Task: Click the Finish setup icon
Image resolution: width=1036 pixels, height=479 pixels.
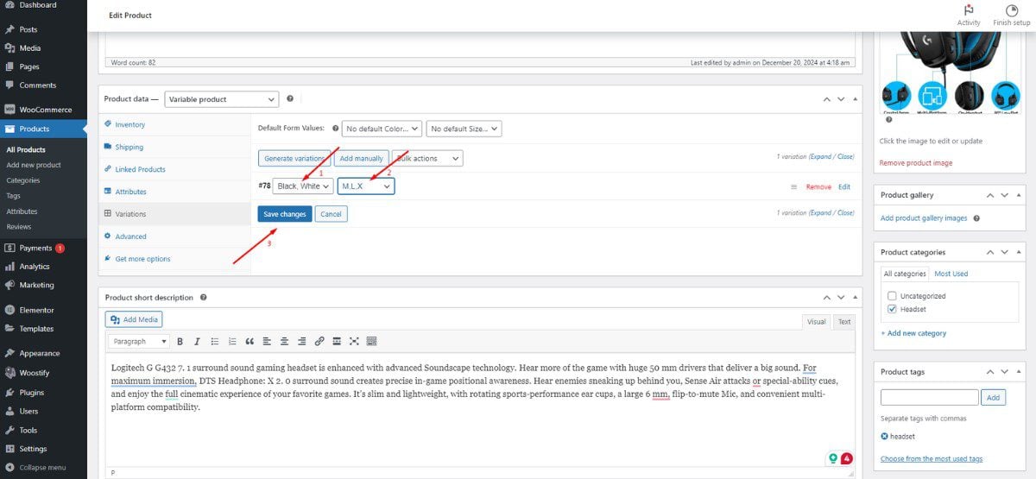Action: 1011,10
